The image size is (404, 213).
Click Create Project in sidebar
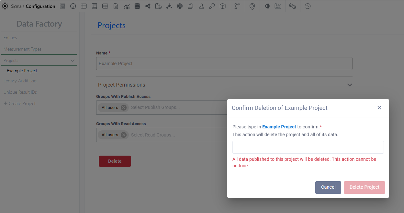click(19, 104)
